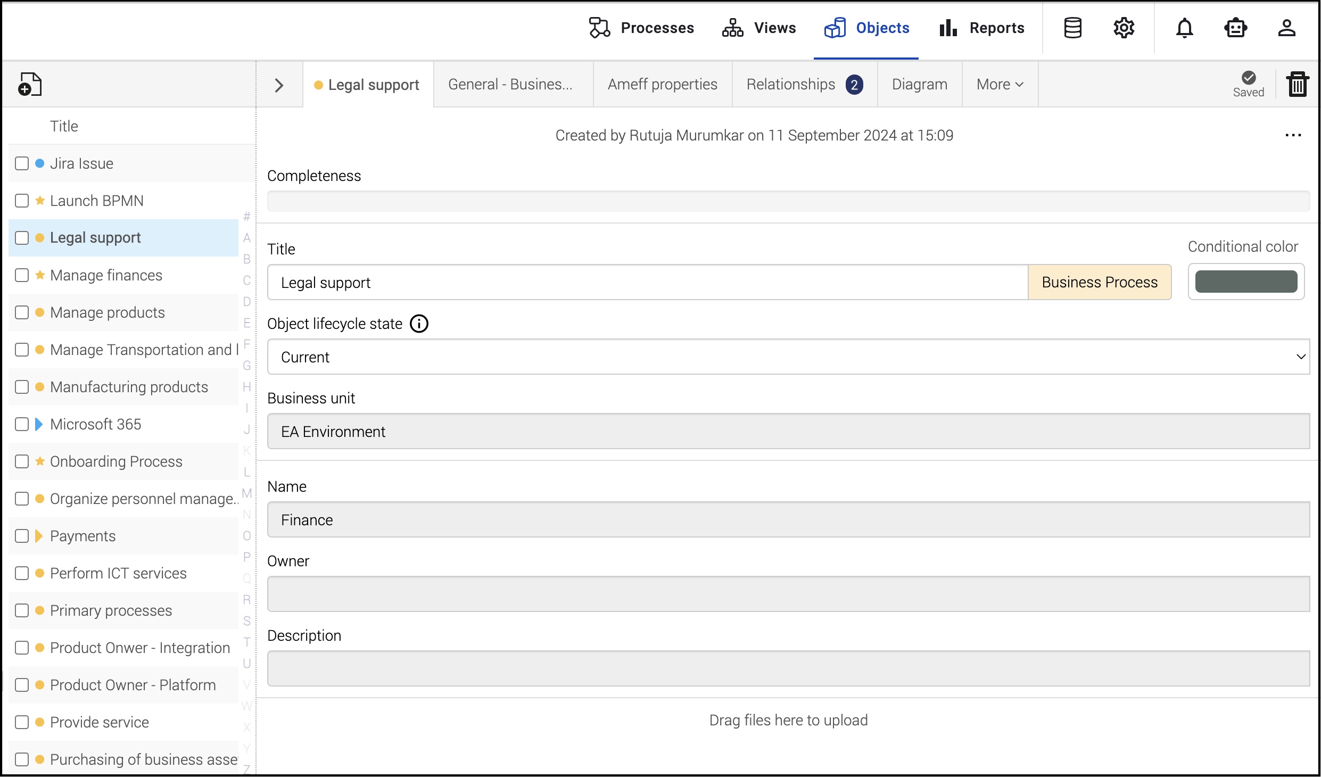Click the Name field containing Finance
The image size is (1321, 777).
coord(788,519)
